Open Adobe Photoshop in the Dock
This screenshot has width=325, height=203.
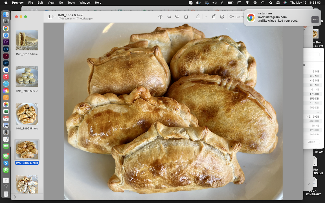[6, 49]
